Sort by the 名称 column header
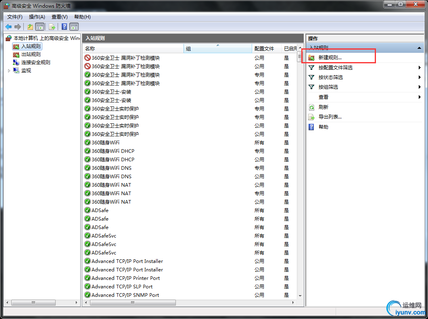 click(x=133, y=48)
